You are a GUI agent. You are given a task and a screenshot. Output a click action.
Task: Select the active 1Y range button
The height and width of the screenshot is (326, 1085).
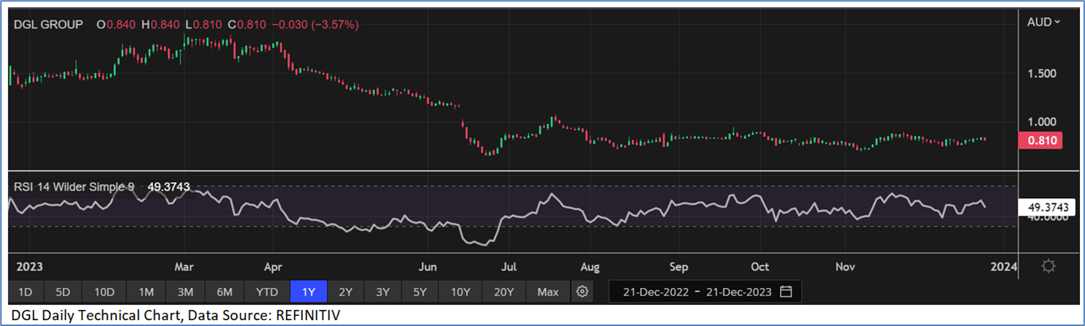coord(308,292)
